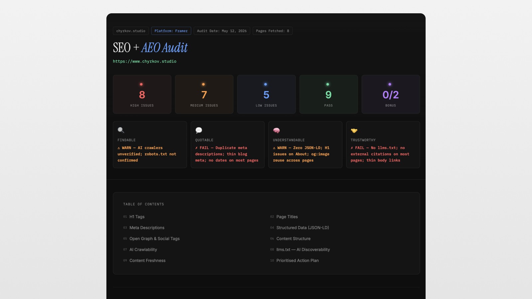Click the purple dot on Bonus card
Image resolution: width=532 pixels, height=299 pixels.
tap(390, 84)
